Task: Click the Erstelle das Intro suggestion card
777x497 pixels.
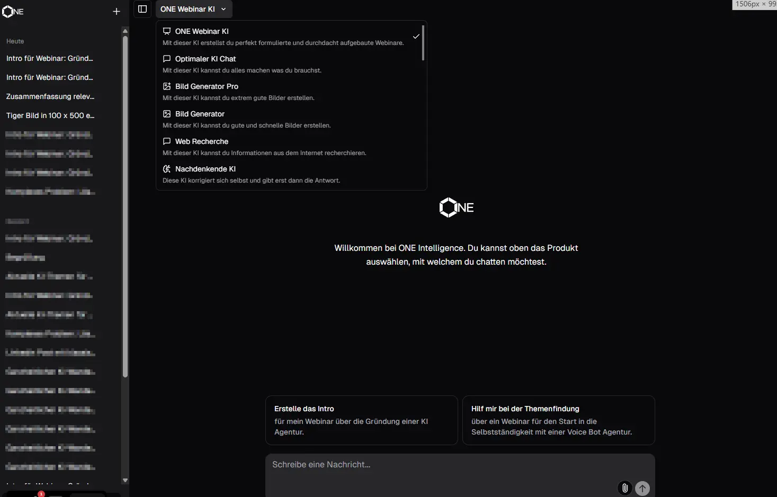Action: 361,420
